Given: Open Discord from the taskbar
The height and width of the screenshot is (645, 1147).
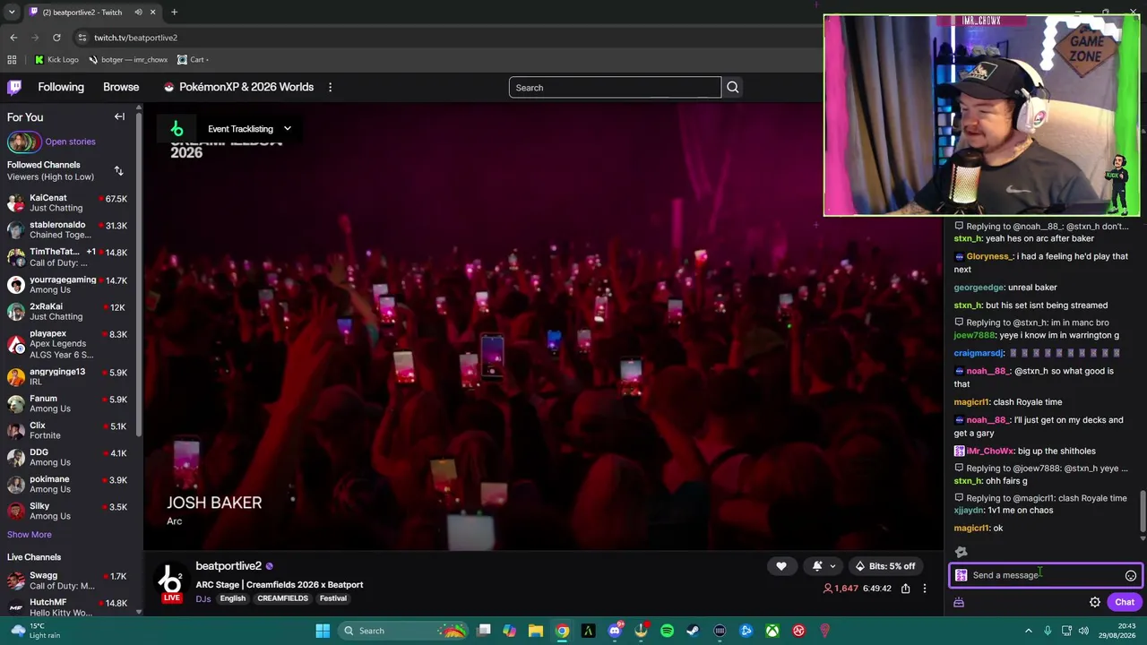Looking at the screenshot, I should [x=615, y=631].
